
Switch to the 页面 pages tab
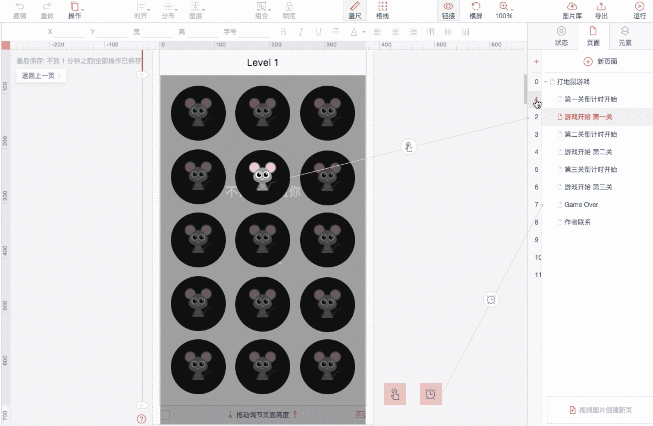[593, 36]
